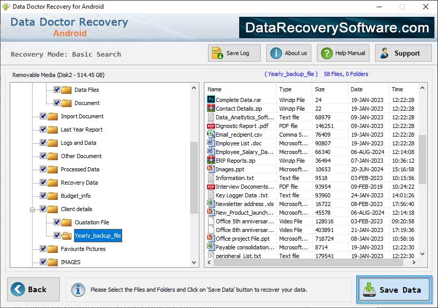Uncheck the Budget_info folder checkbox
This screenshot has height=308, width=438.
click(42, 196)
